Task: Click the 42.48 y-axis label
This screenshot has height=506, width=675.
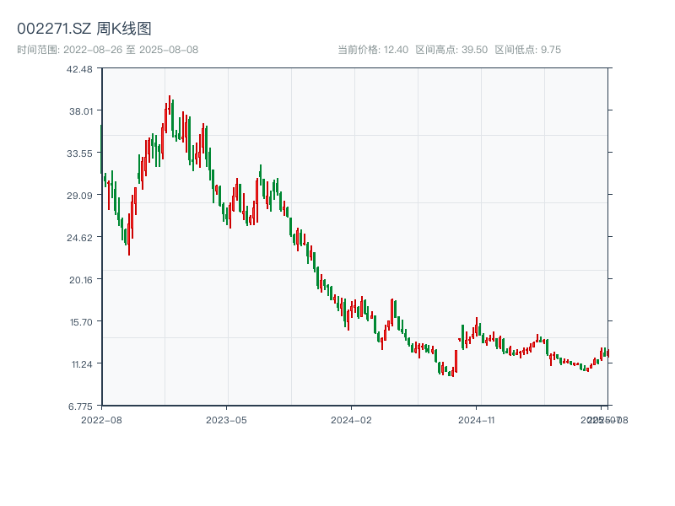Action: tap(79, 69)
